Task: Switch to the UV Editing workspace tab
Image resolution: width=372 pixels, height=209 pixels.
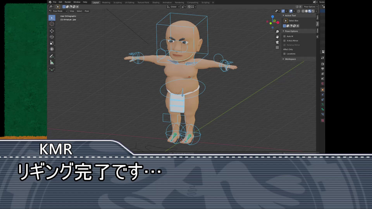Action: coord(129,2)
